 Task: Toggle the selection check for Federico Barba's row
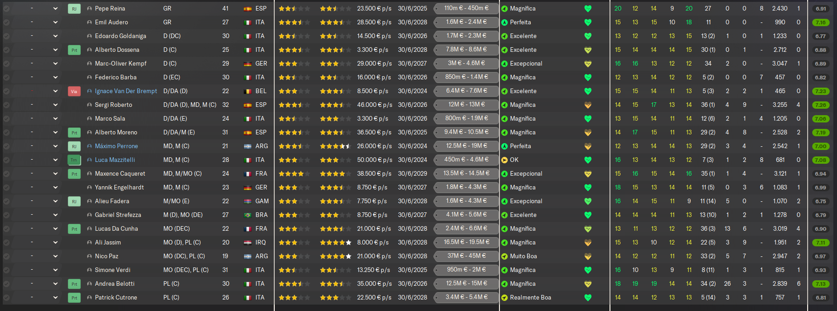click(6, 78)
